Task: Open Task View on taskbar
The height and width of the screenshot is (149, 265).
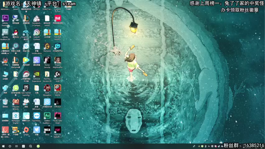Action: [x=16, y=146]
